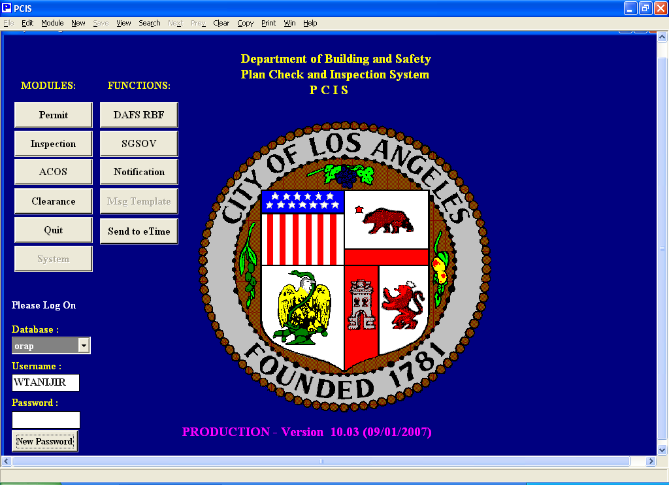
Task: Click Send to eTime
Action: pos(139,230)
